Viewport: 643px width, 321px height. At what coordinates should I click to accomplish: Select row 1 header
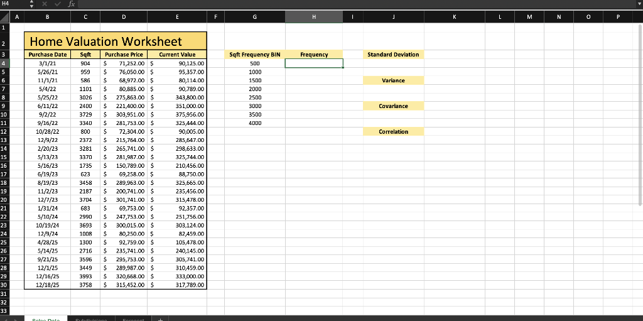point(4,27)
